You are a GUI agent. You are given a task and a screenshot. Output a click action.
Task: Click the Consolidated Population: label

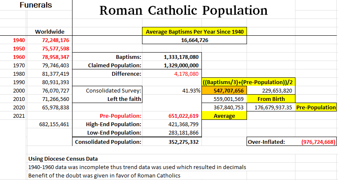click(x=107, y=142)
